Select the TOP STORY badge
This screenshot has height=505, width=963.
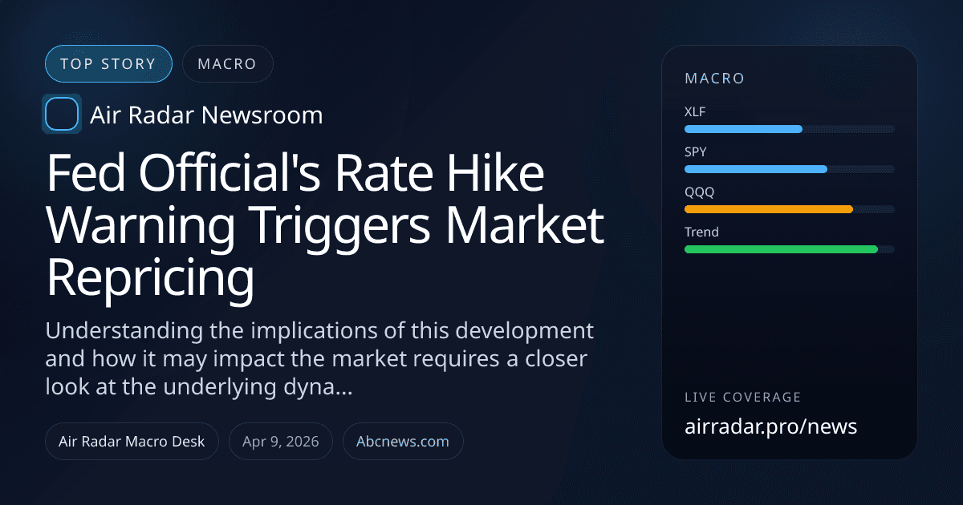click(x=108, y=63)
